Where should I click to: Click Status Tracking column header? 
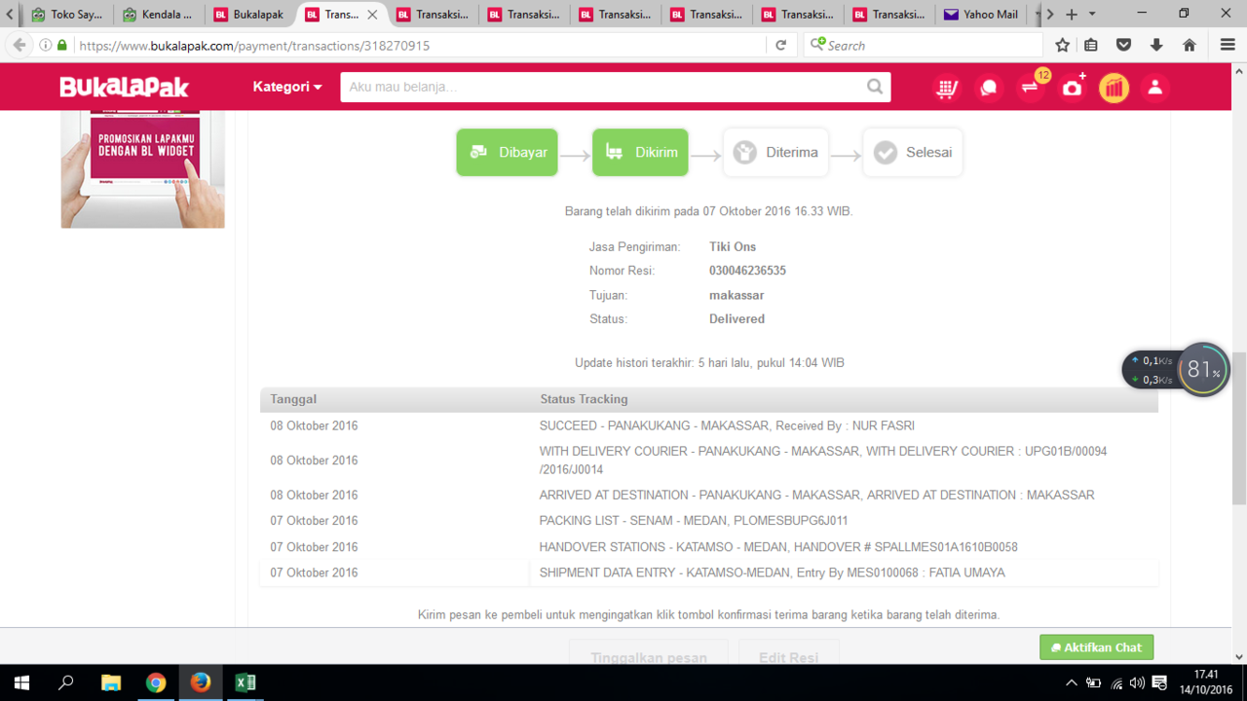(x=584, y=399)
